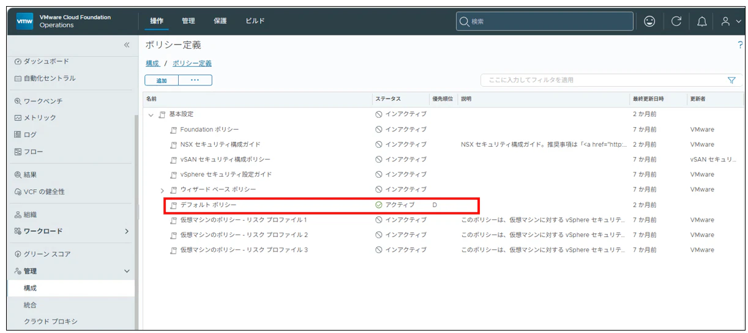Click the 結果 sidebar icon
This screenshot has height=333, width=748.
18,175
